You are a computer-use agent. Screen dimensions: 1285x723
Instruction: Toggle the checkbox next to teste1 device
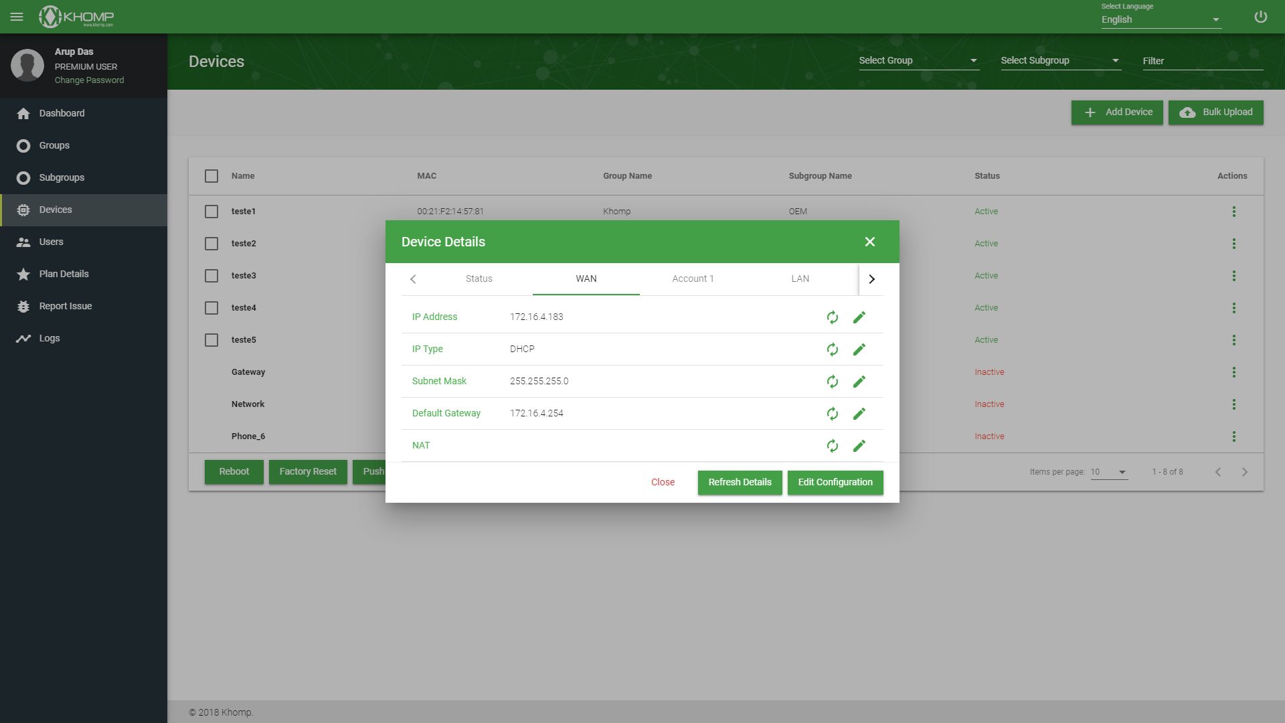(211, 211)
